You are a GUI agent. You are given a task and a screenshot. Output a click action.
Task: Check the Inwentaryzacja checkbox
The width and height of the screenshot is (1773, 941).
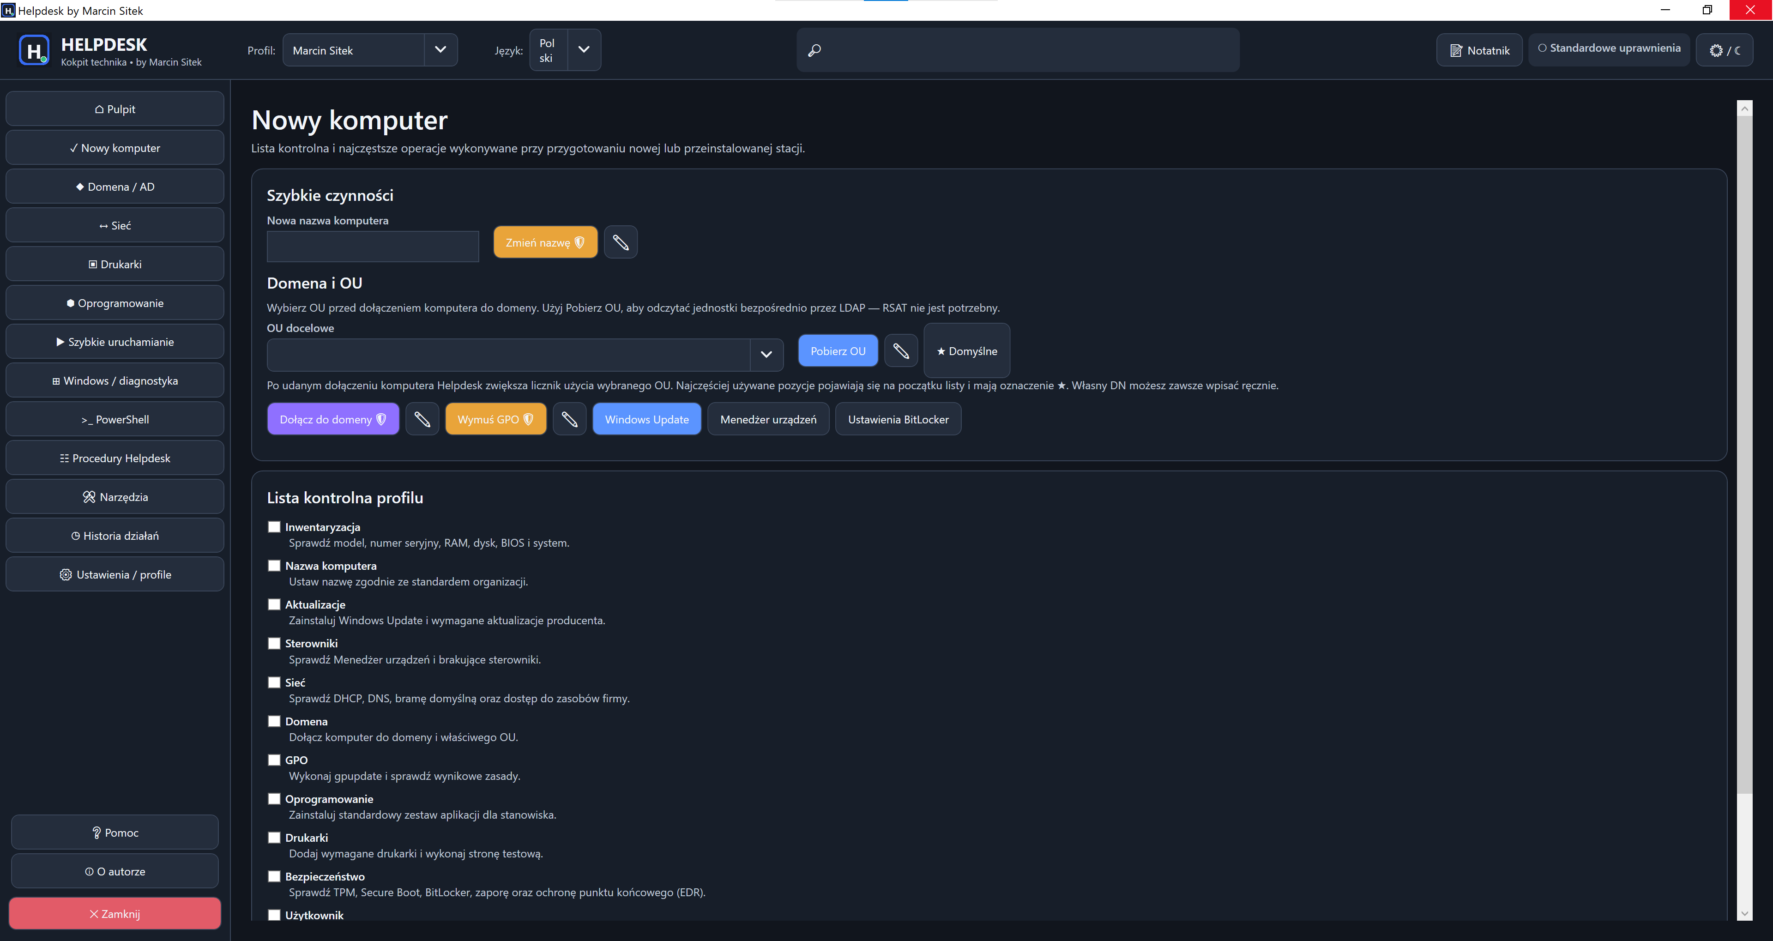point(274,527)
